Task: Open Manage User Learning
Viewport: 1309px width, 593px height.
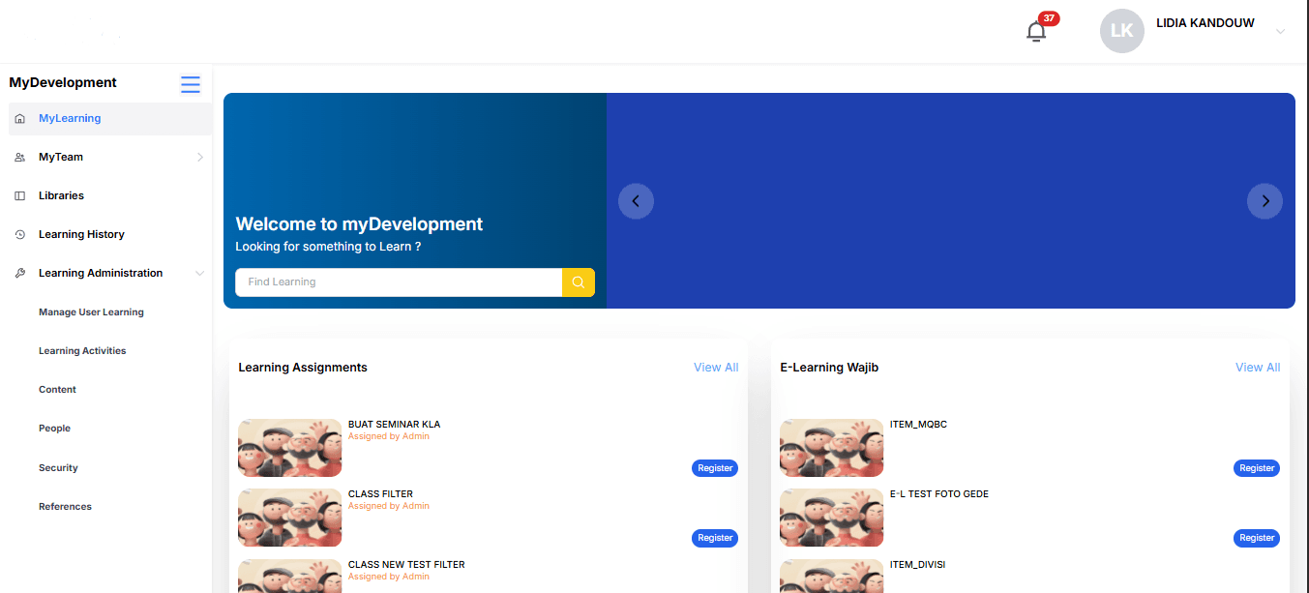Action: (91, 311)
